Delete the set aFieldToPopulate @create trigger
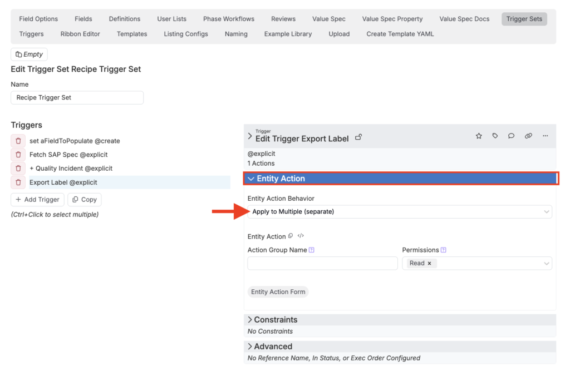The width and height of the screenshot is (570, 376). pyautogui.click(x=18, y=141)
